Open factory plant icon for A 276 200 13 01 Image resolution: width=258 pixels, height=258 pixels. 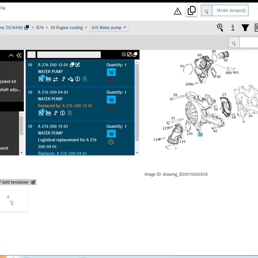pyautogui.click(x=48, y=79)
